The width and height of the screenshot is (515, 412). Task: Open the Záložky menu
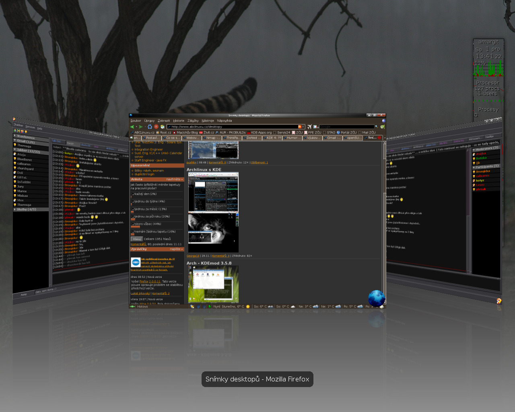pyautogui.click(x=193, y=121)
